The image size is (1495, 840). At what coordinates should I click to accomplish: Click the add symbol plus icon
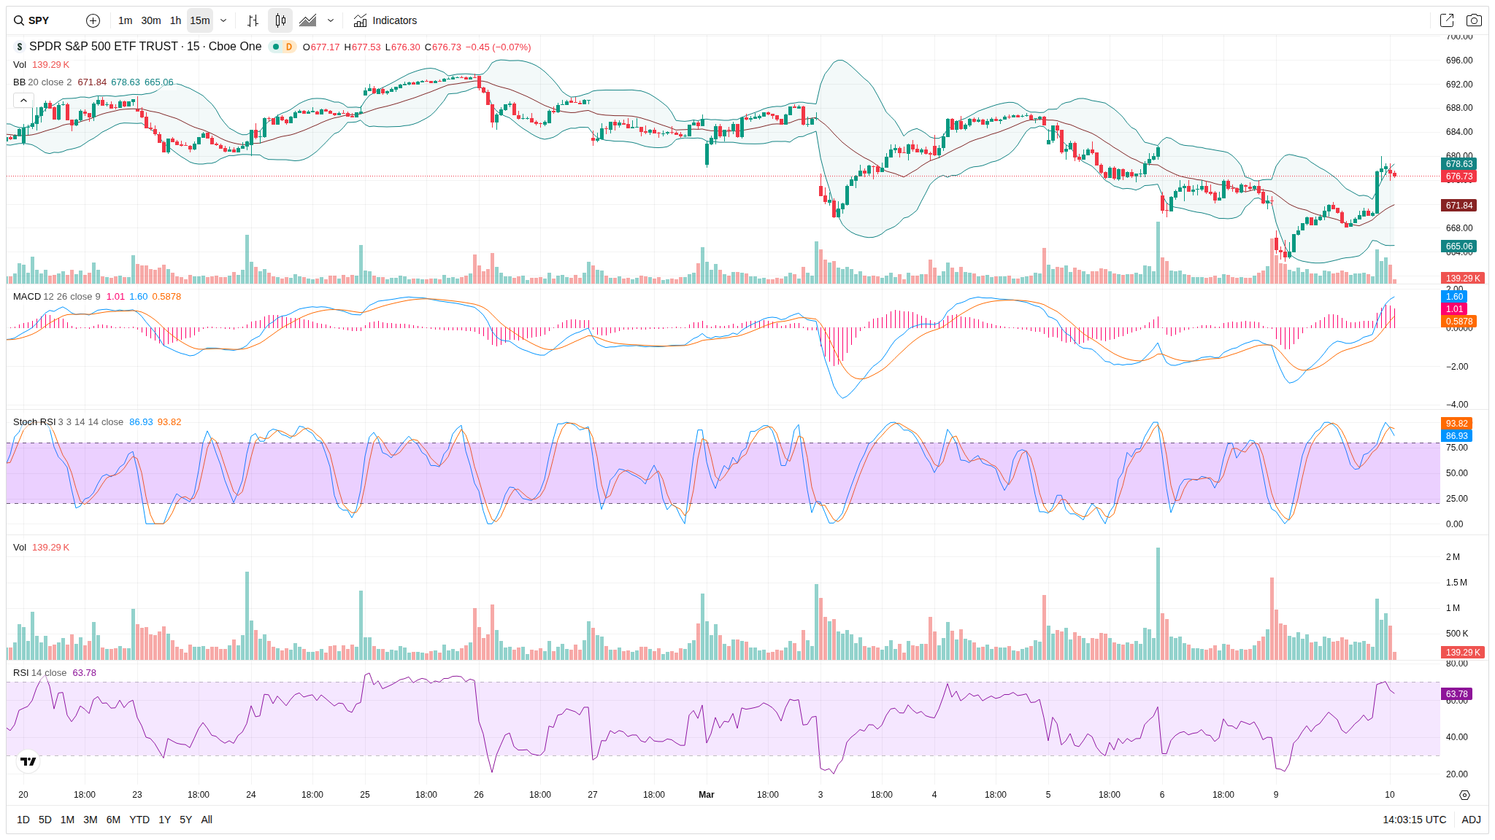(x=93, y=20)
